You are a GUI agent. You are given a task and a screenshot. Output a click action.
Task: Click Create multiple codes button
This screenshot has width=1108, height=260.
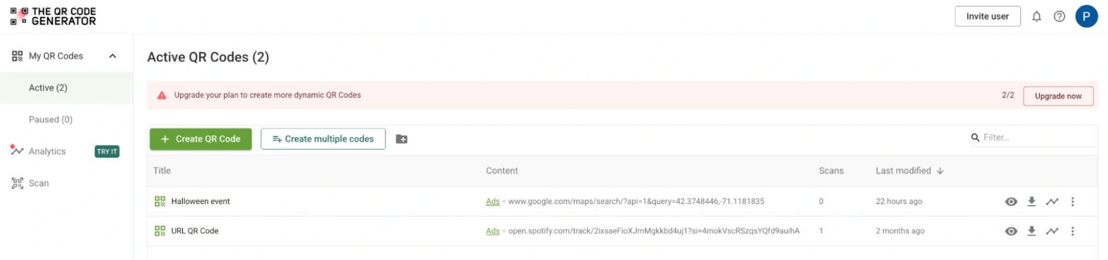323,139
